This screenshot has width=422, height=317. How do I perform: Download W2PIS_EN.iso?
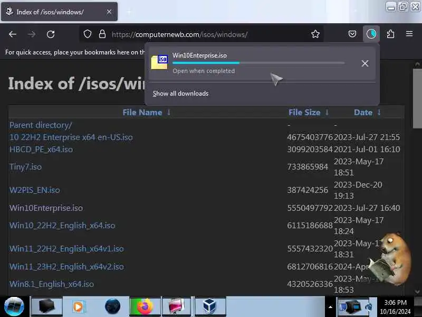point(35,190)
